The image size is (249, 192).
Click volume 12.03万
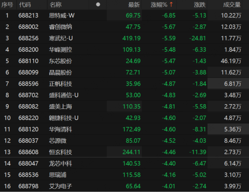231,27
